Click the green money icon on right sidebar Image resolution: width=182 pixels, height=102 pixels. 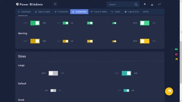[x=176, y=49]
